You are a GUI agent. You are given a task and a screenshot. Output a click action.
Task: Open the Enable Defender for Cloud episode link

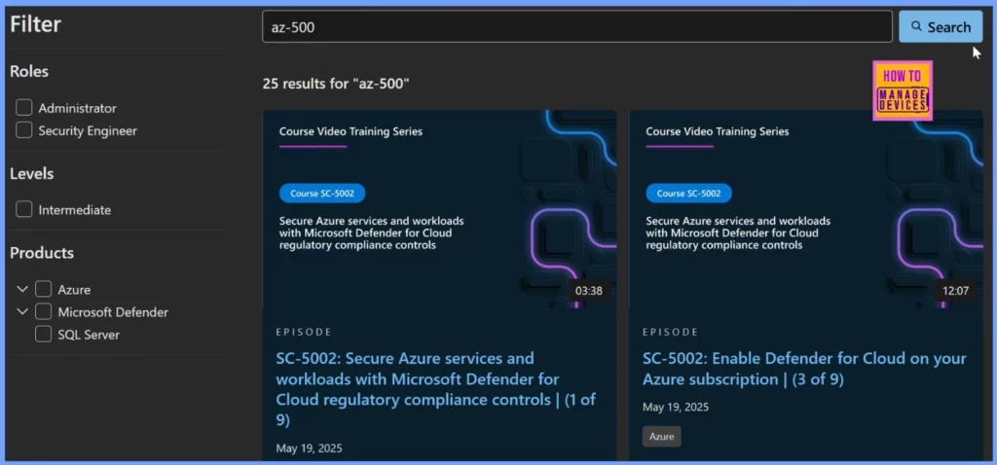[x=804, y=369]
